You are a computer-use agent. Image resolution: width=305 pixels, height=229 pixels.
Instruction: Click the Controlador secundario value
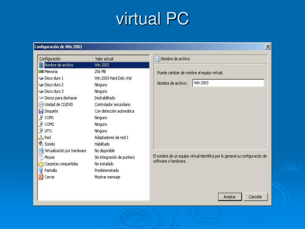112,105
